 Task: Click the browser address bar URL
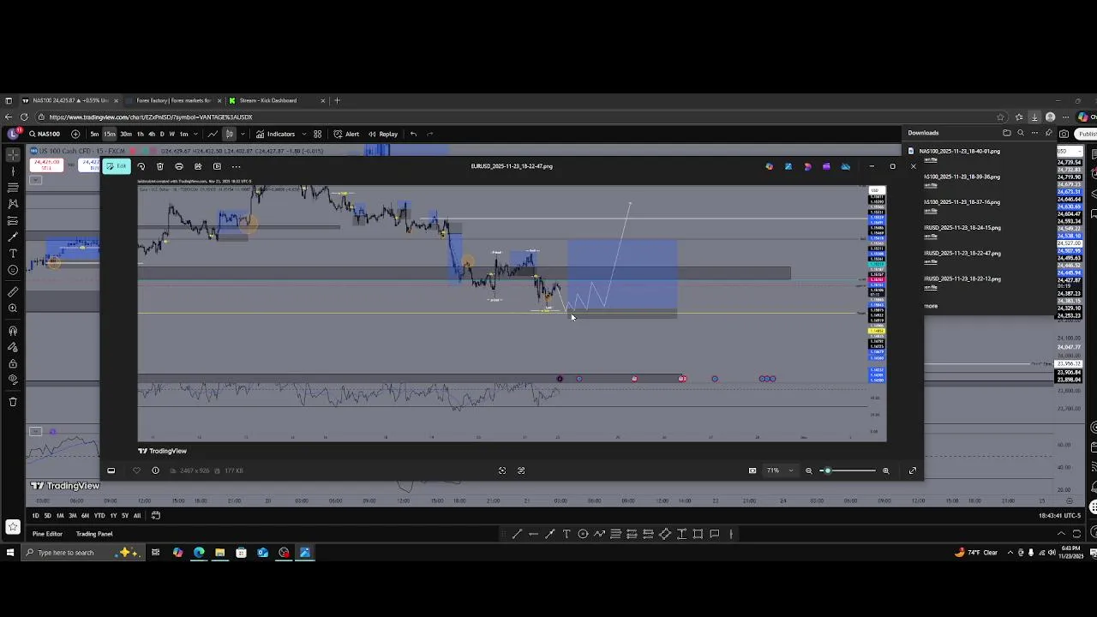151,117
